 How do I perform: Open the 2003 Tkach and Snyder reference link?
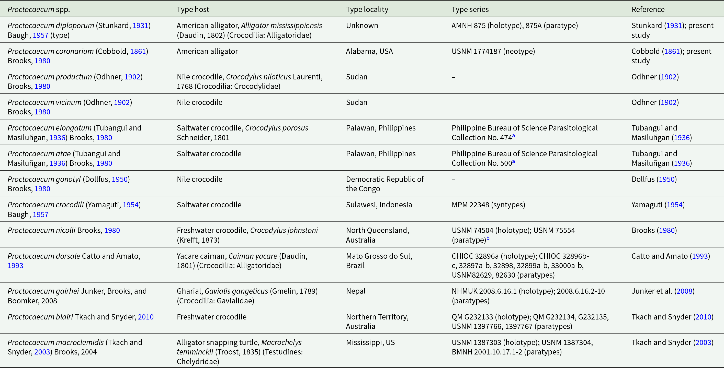pyautogui.click(x=704, y=342)
